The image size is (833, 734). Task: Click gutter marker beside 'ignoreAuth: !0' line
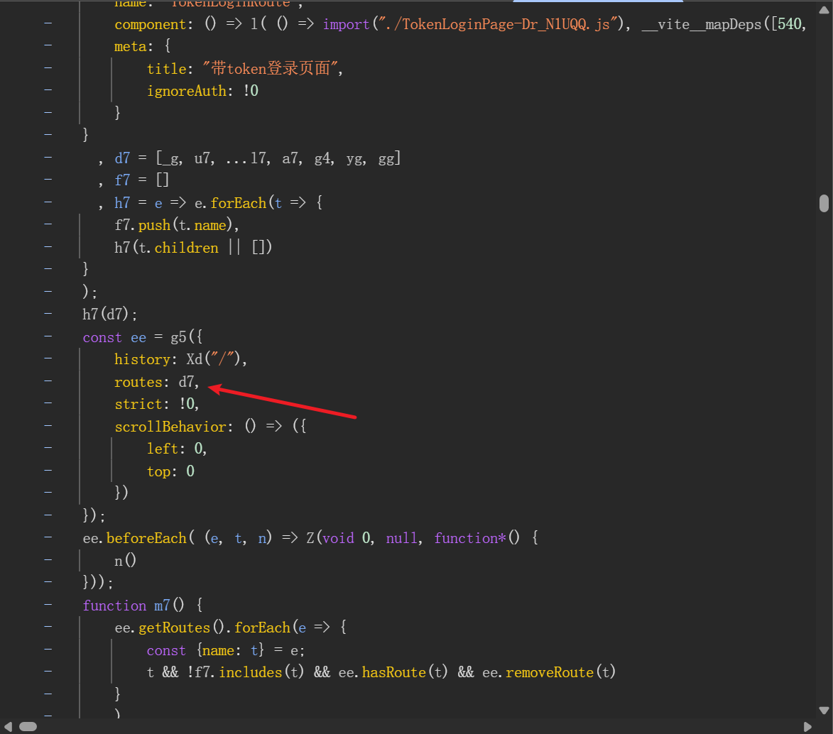tap(48, 90)
